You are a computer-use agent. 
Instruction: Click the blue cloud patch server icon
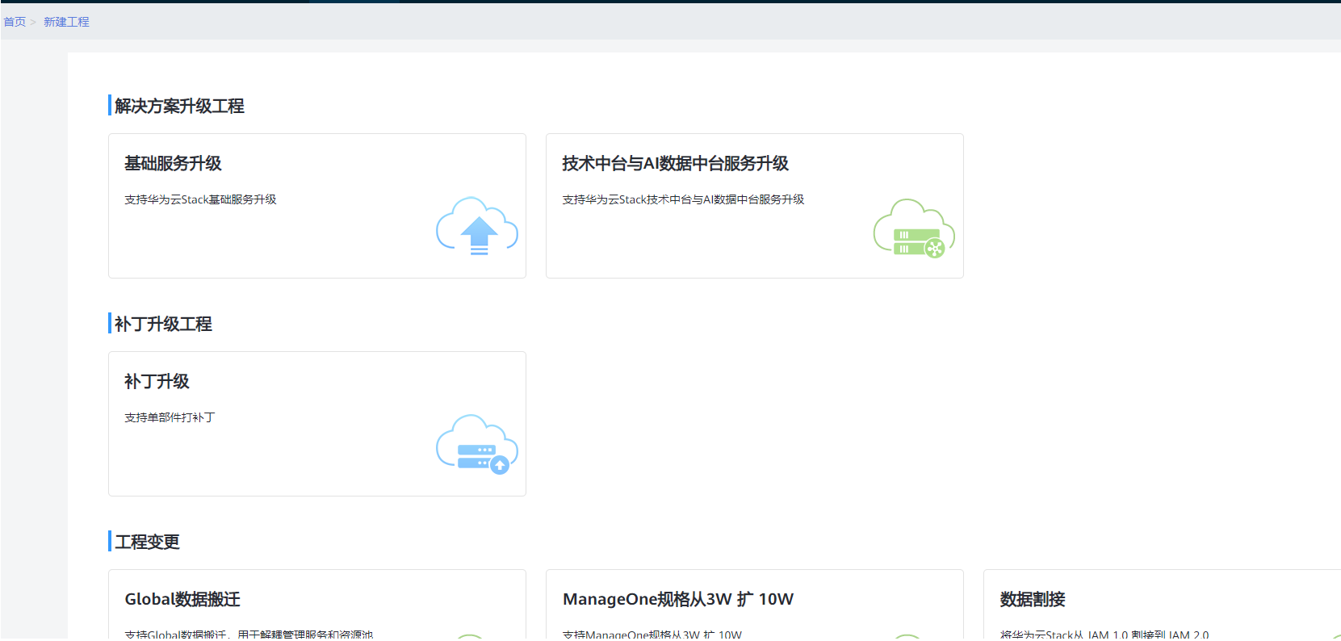[477, 445]
